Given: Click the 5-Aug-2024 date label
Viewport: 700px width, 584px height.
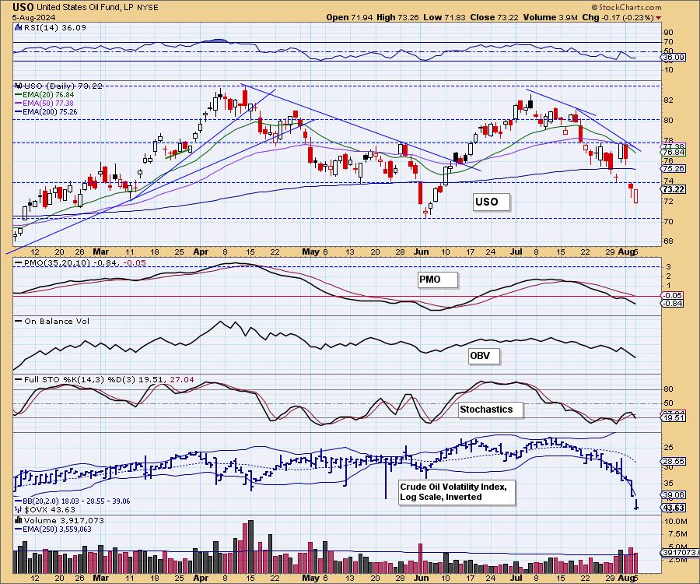Looking at the screenshot, I should [x=34, y=17].
